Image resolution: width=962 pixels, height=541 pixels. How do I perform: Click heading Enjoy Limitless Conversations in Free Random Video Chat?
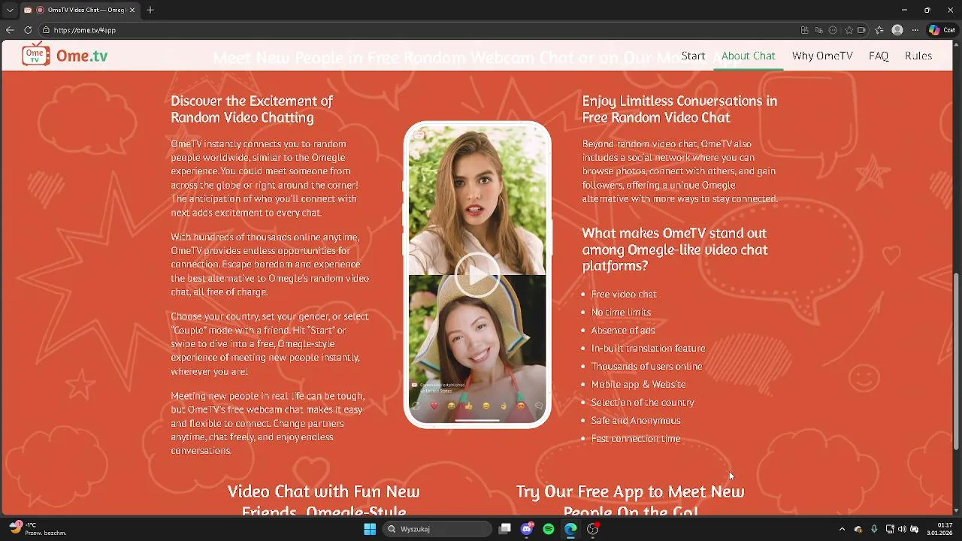[x=679, y=109]
